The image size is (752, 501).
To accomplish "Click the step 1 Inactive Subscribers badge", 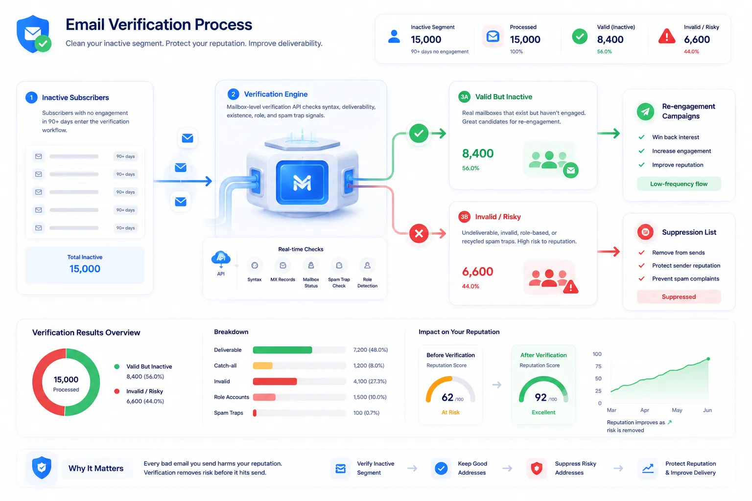I will tap(31, 97).
